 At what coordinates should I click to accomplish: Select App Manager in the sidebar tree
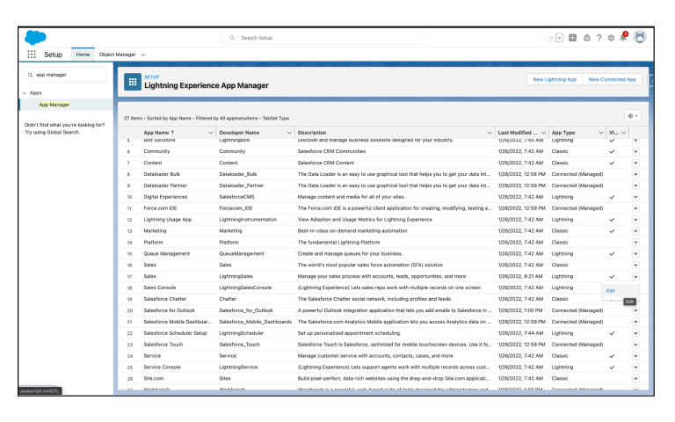[x=54, y=105]
